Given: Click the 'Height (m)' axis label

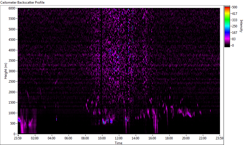Looking at the screenshot, I should (6, 71).
